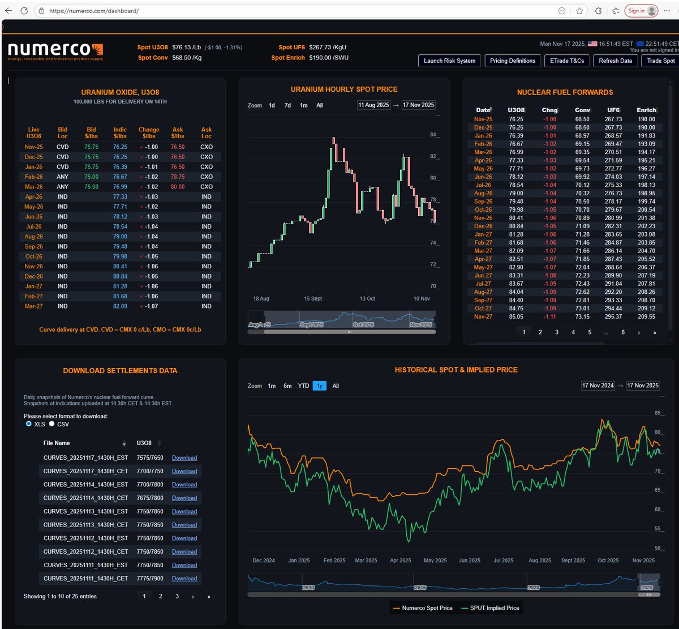Toggle SPUT Implied Price legend series
The width and height of the screenshot is (679, 629).
click(490, 608)
